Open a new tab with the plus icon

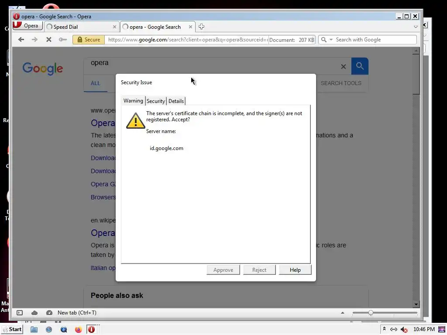[x=201, y=27]
